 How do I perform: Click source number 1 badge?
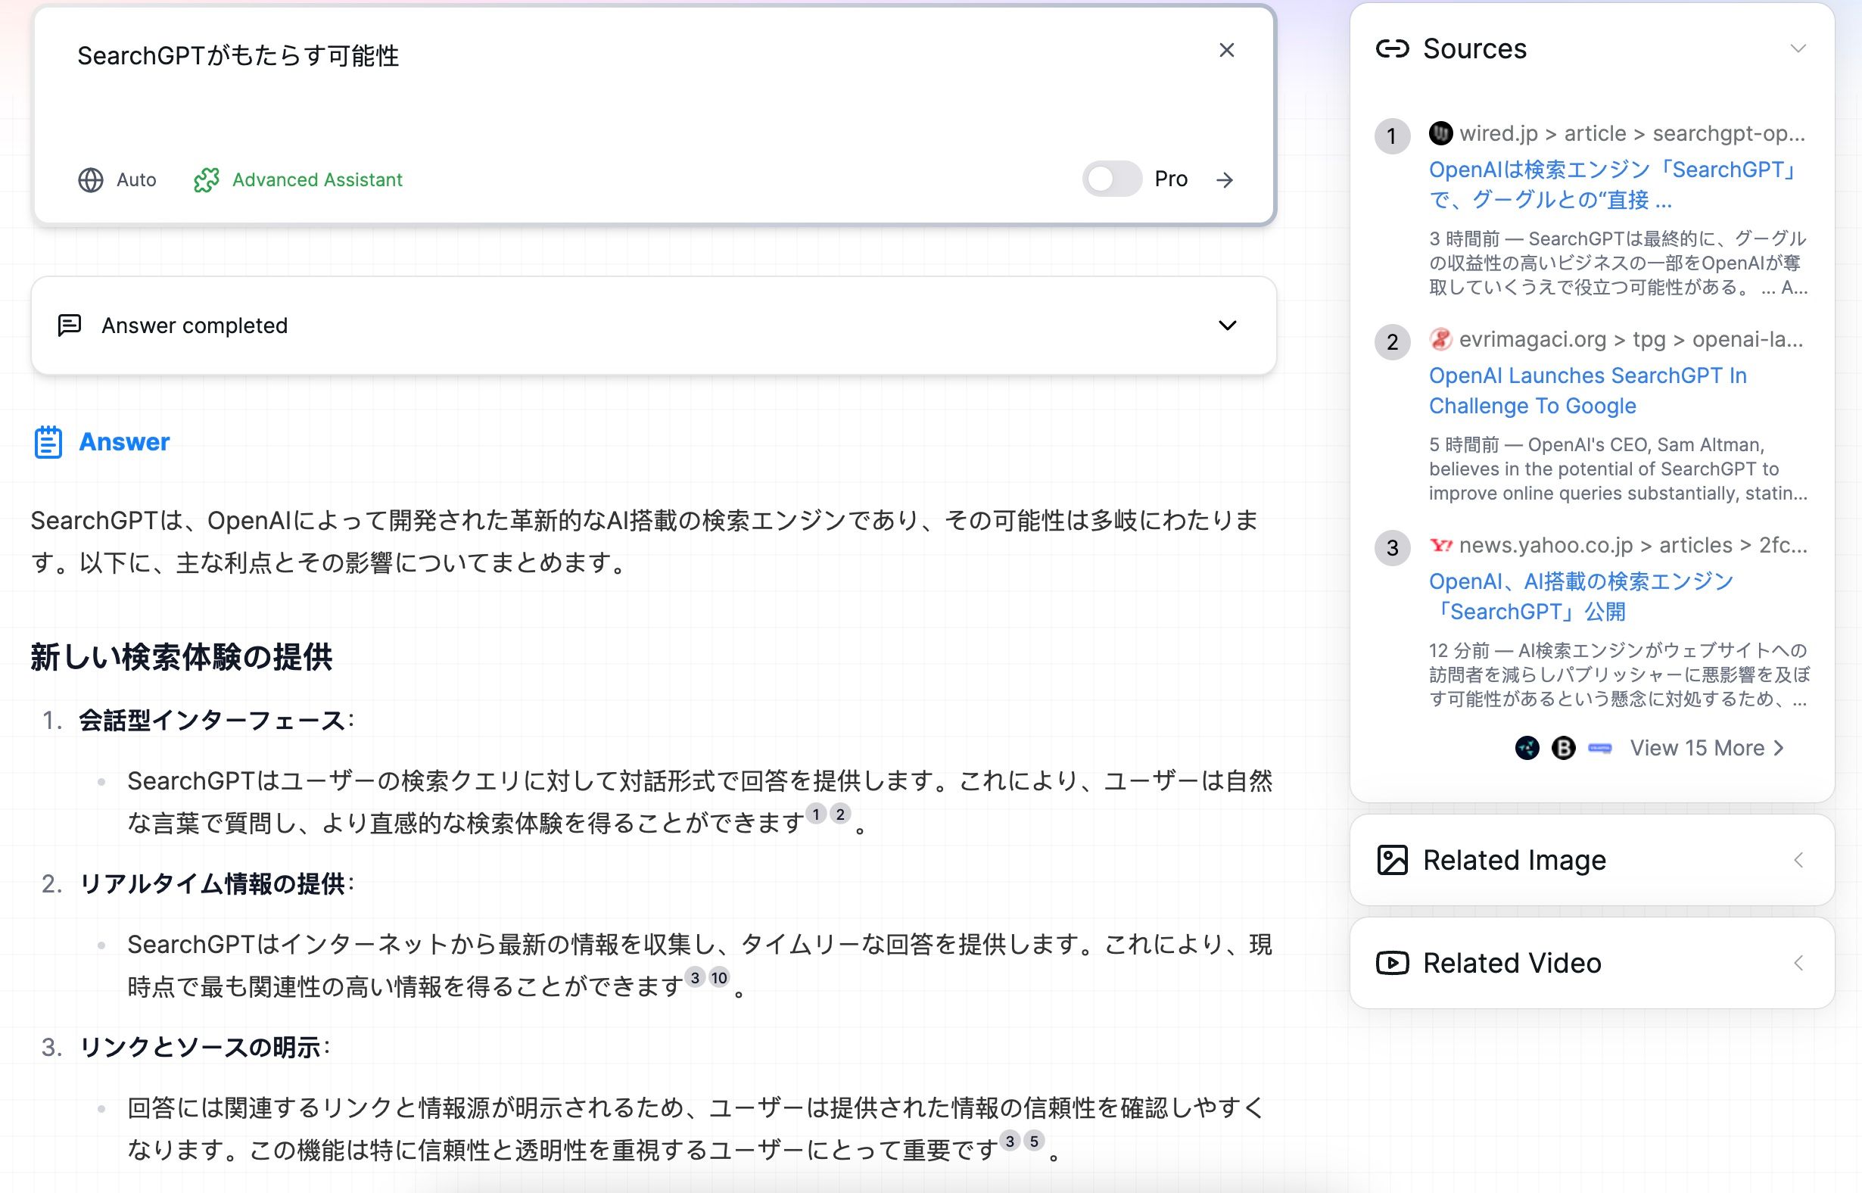1392,136
